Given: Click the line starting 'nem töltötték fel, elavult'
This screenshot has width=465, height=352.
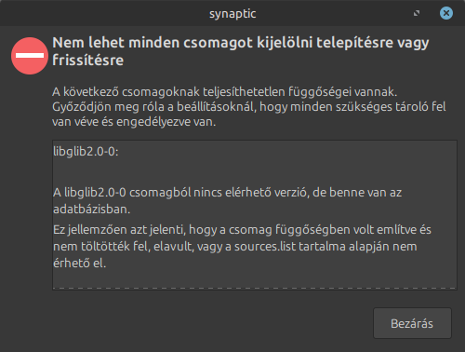Looking at the screenshot, I should [x=235, y=247].
